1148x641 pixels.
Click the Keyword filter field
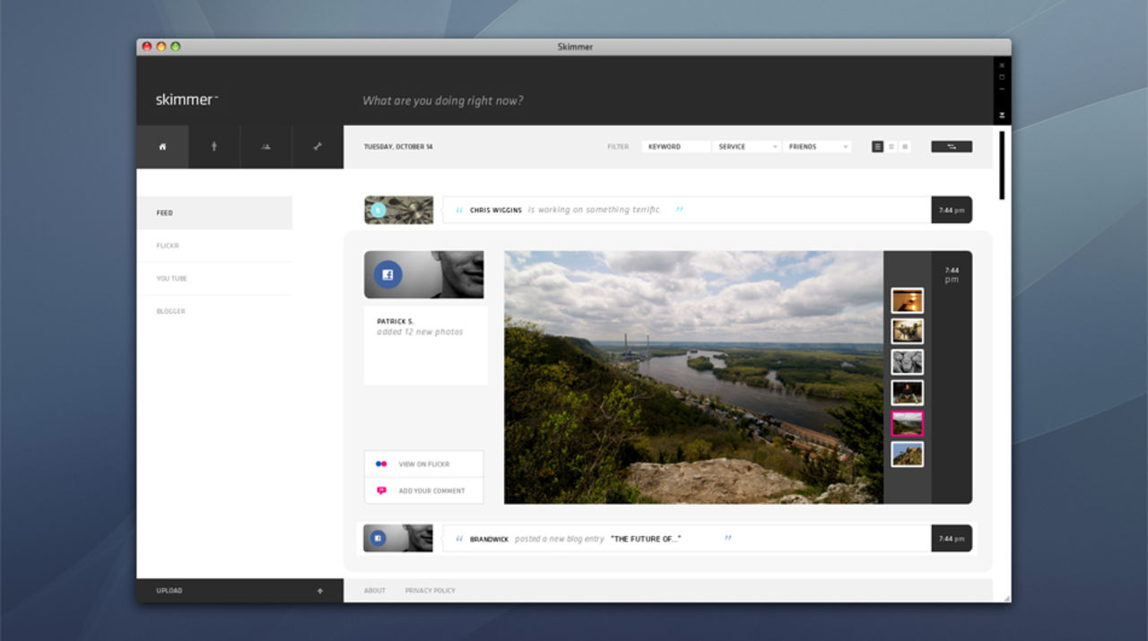[675, 147]
